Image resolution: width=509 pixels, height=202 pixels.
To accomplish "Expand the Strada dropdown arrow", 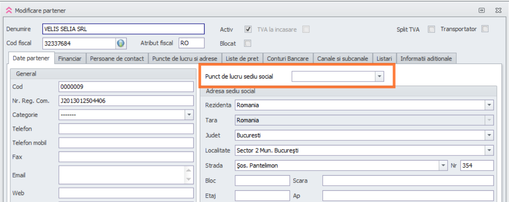I will (x=443, y=166).
